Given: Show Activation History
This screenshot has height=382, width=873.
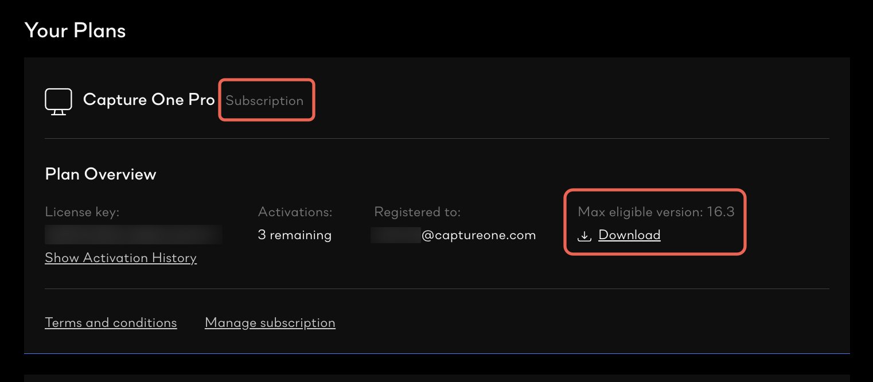Looking at the screenshot, I should coord(121,258).
